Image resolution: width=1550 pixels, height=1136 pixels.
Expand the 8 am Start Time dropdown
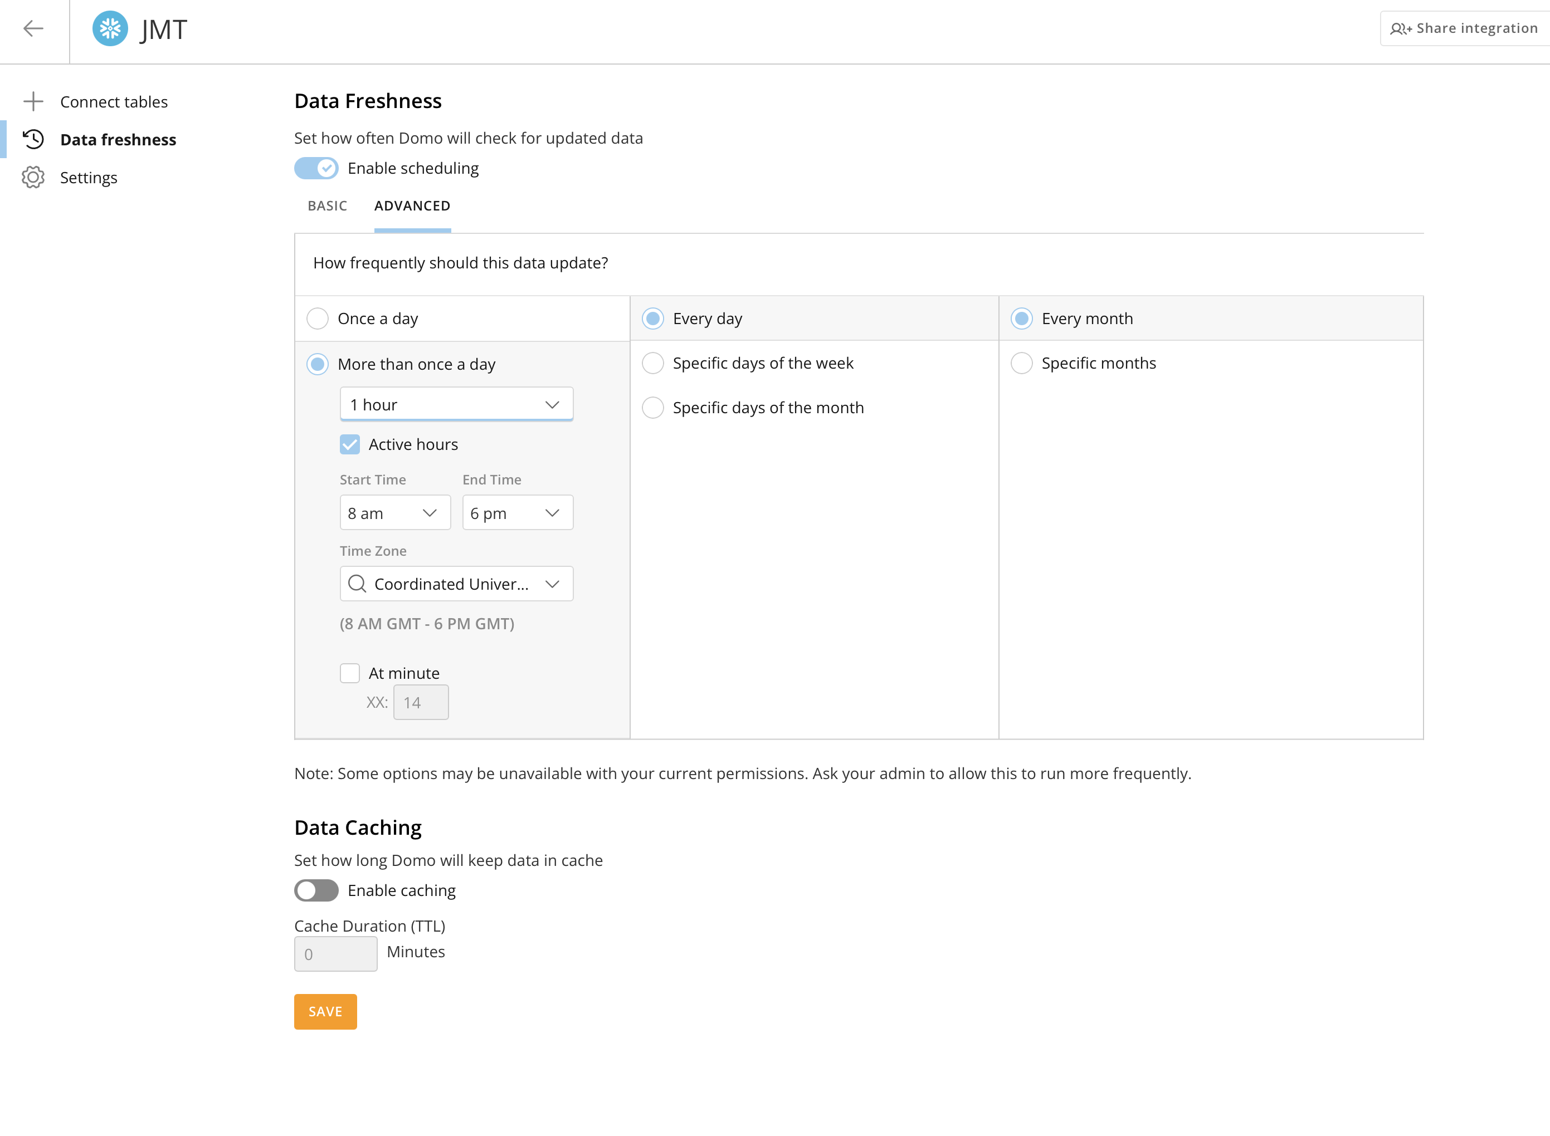click(x=394, y=512)
